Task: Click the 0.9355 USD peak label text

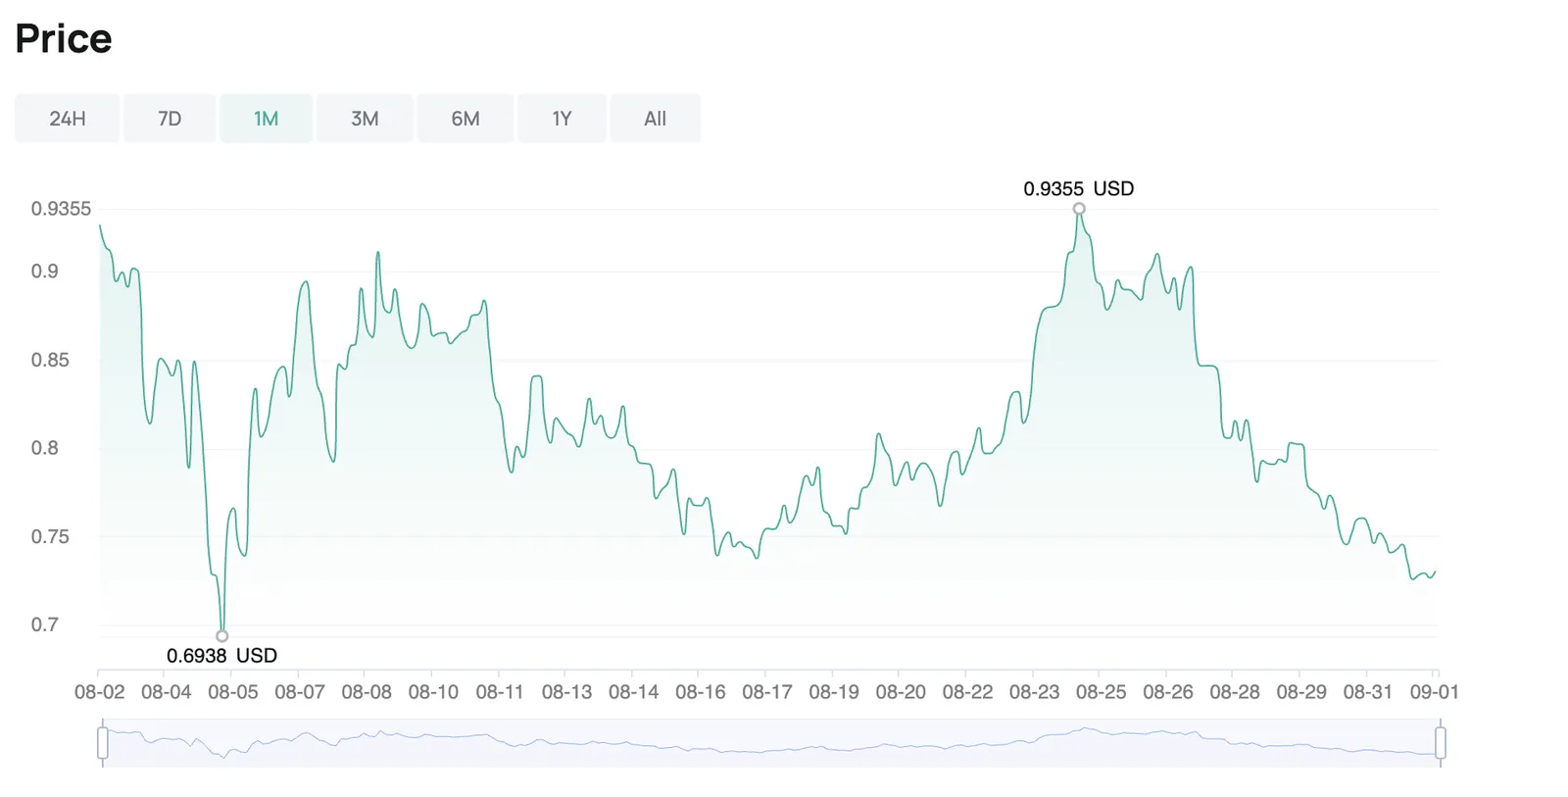Action: (x=1079, y=188)
